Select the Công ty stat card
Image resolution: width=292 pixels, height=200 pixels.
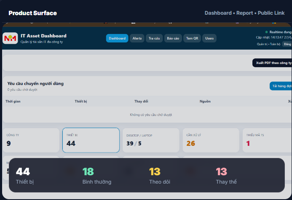pos(31,140)
